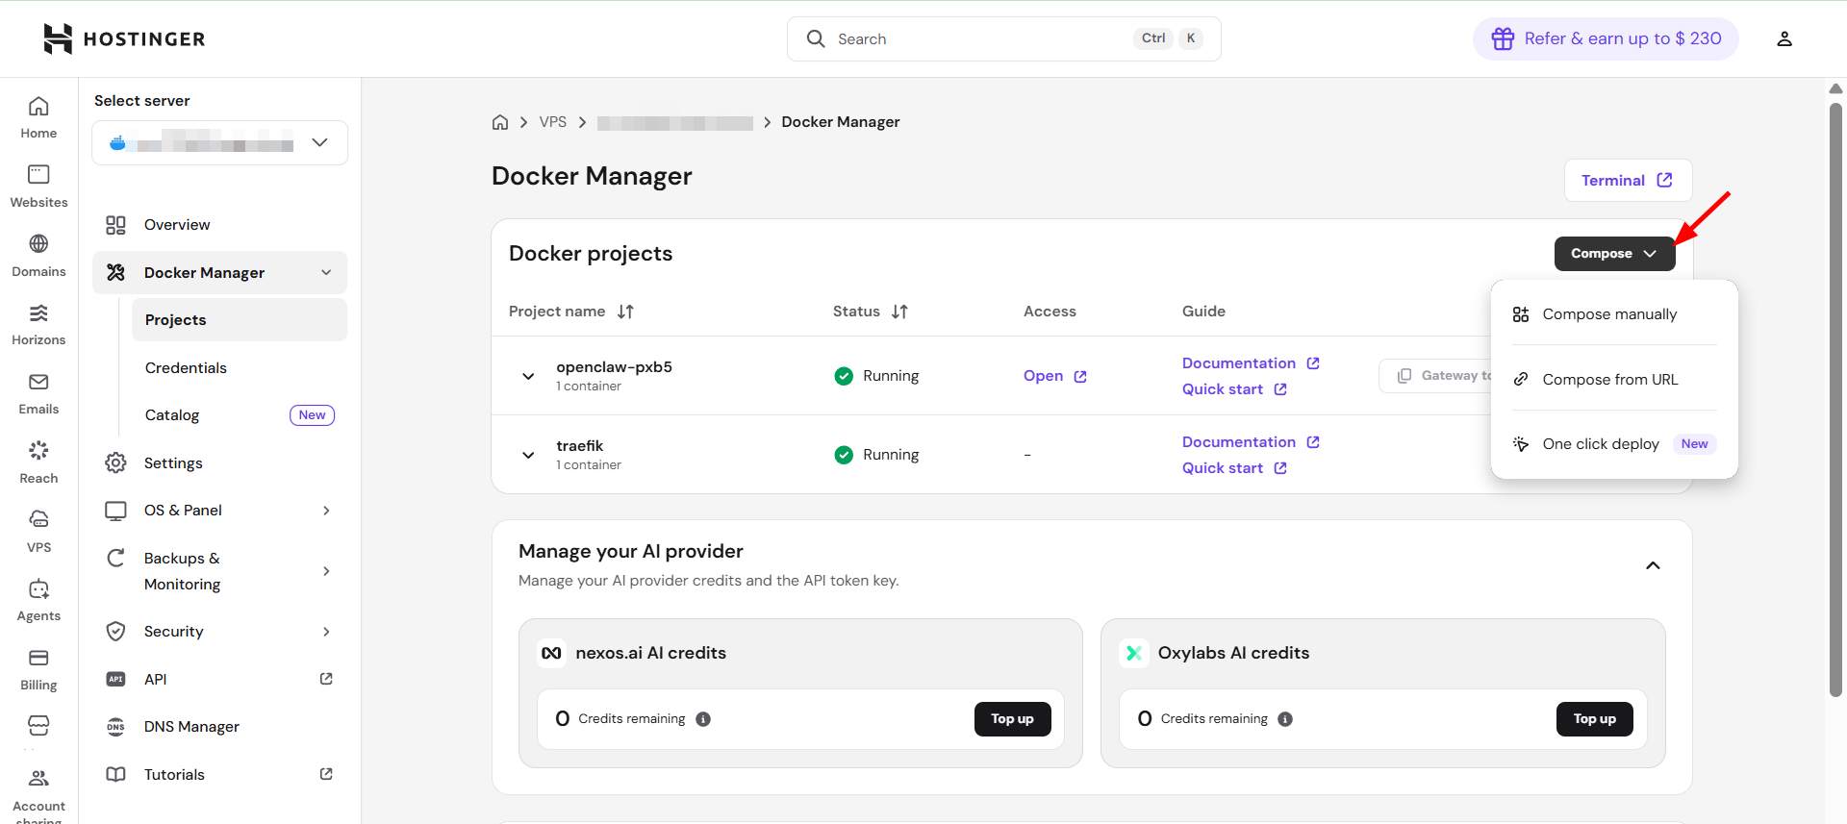The image size is (1847, 824).
Task: Expand the traefik project row
Action: (x=528, y=455)
